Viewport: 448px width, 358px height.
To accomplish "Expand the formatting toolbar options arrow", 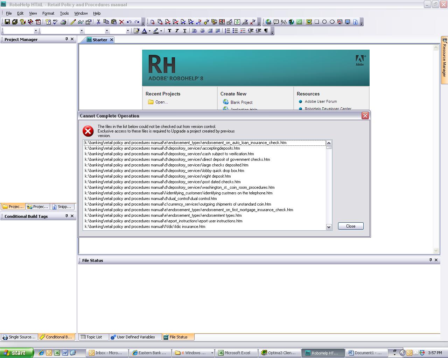I will tap(272, 31).
